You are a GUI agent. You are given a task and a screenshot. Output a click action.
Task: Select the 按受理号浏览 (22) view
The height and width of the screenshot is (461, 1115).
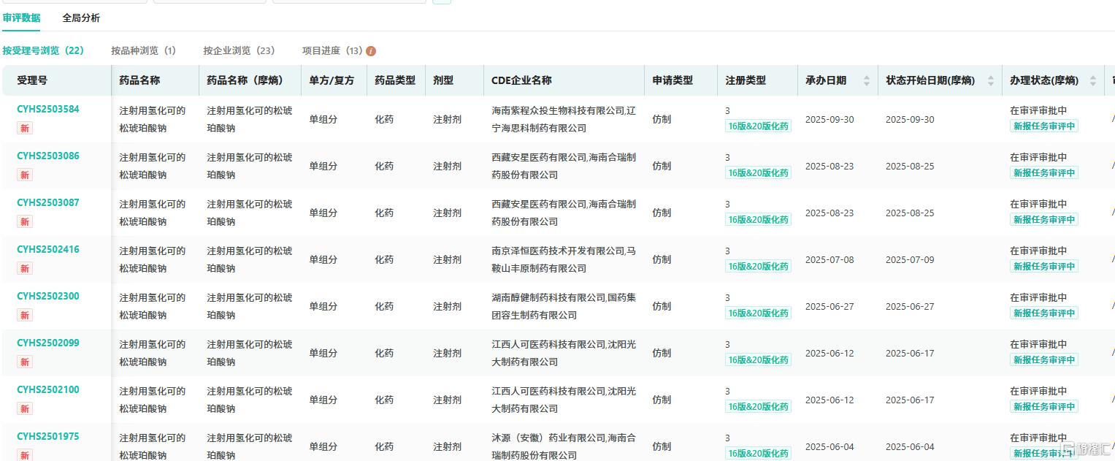point(43,51)
